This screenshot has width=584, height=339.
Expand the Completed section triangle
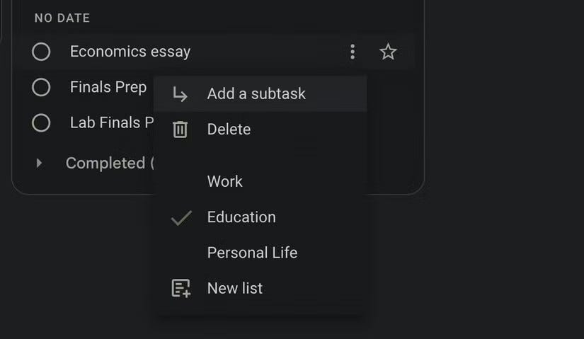39,163
